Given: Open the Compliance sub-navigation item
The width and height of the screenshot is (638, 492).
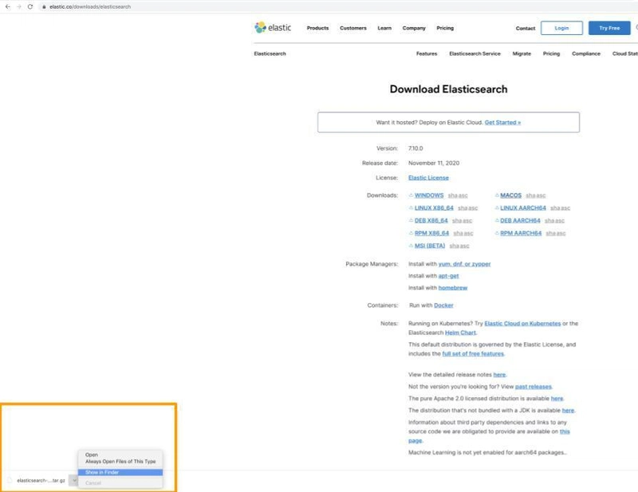Looking at the screenshot, I should pyautogui.click(x=586, y=53).
